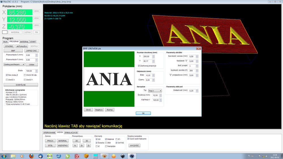Zero the Z axis position
Image resolution: width=283 pixels, height=159 pixels.
37,25
